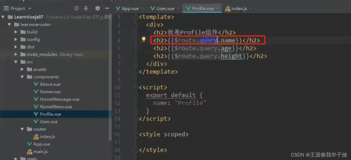This screenshot has height=160, width=351.
Task: Click the JavaScript icon on the index.js tab
Action: [227, 8]
